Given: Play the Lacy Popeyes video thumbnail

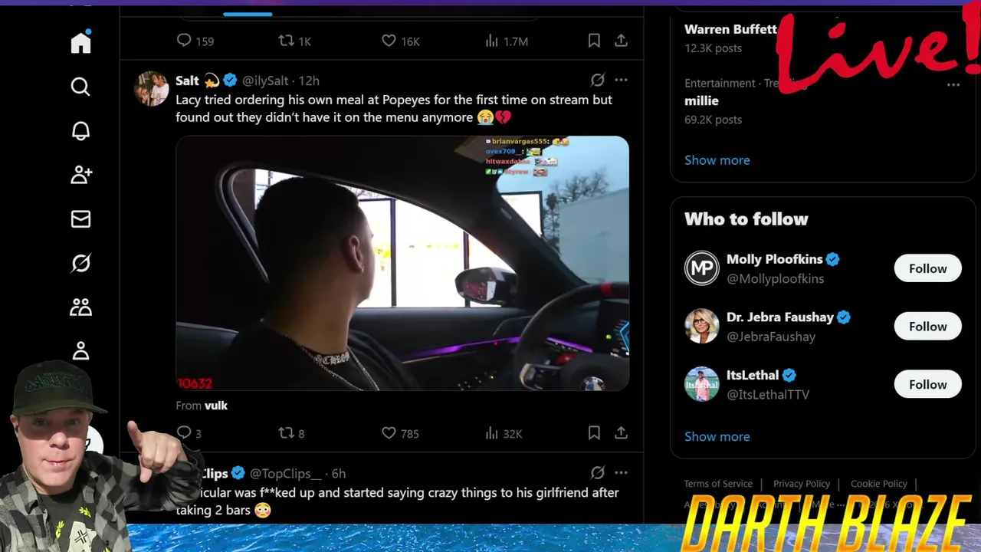Looking at the screenshot, I should [402, 264].
